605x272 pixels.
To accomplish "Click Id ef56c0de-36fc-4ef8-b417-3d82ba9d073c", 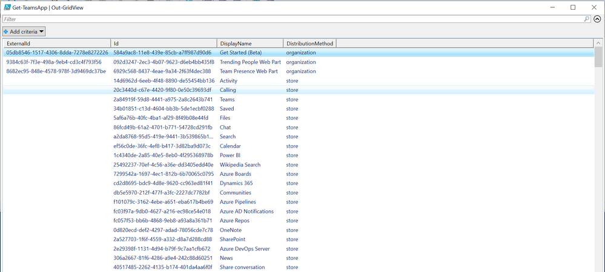I will (x=162, y=146).
